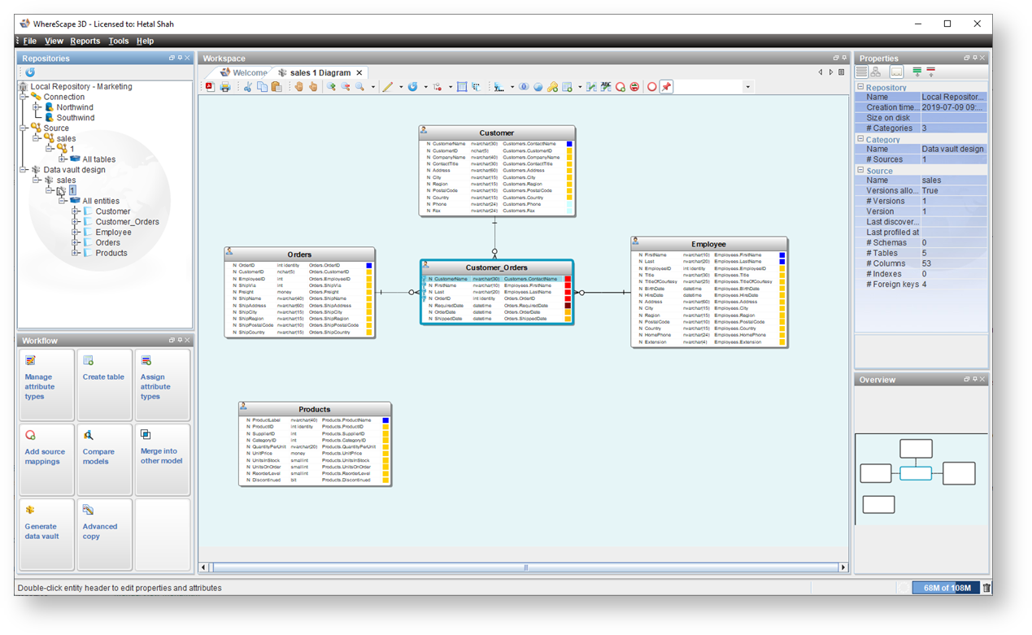
Task: Click the Customer_Orders entity in the tree
Action: click(127, 222)
